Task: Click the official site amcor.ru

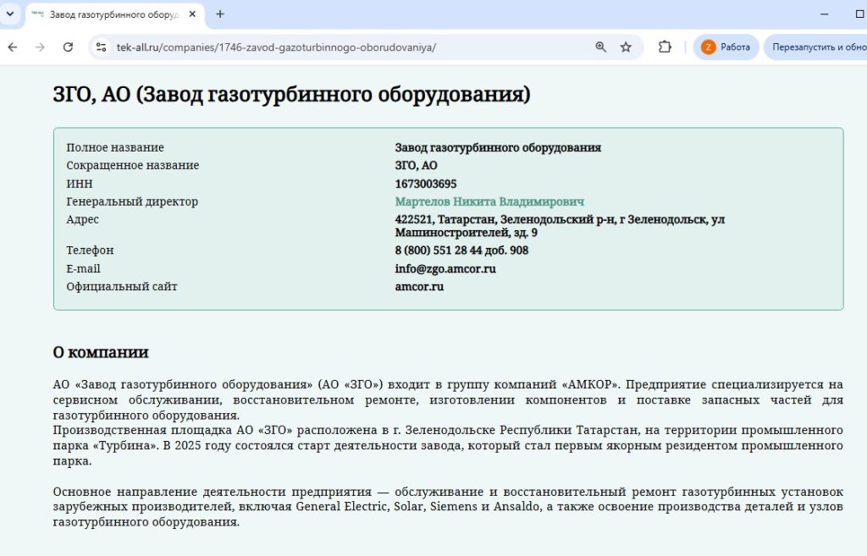Action: (419, 286)
